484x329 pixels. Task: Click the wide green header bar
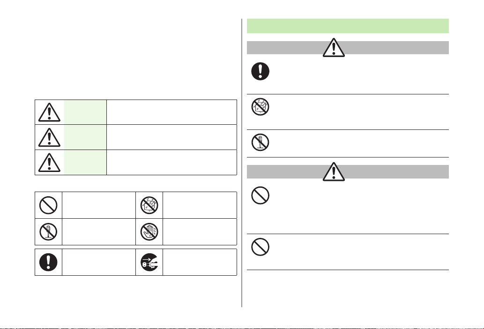(x=348, y=26)
